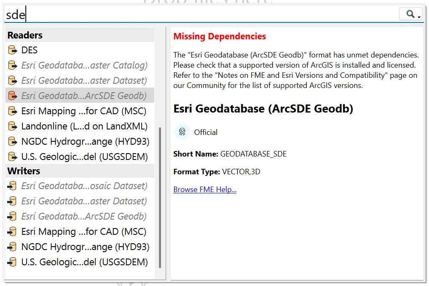Click the VECTOR,3D format type value
Viewport: 429px width, 286px height.
(241, 172)
